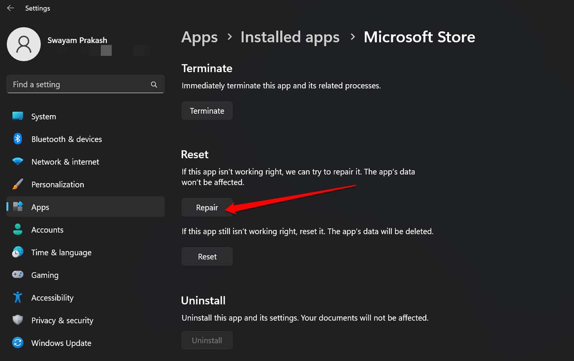Click the search magnifier icon
Image resolution: width=574 pixels, height=361 pixels.
154,84
